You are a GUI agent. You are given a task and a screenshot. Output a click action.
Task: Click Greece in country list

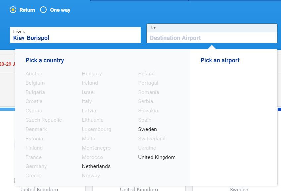click(x=34, y=176)
